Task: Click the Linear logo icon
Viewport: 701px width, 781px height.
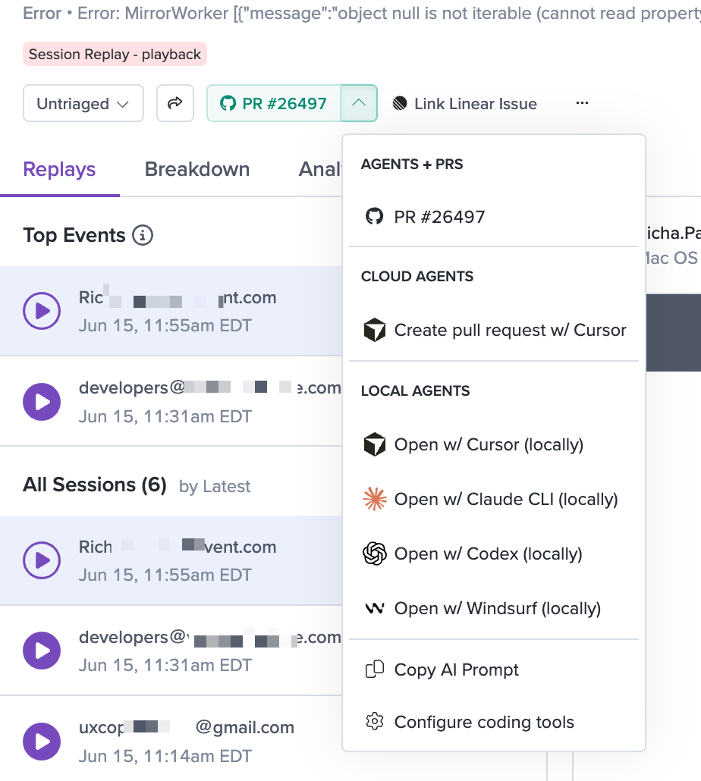Action: click(400, 104)
